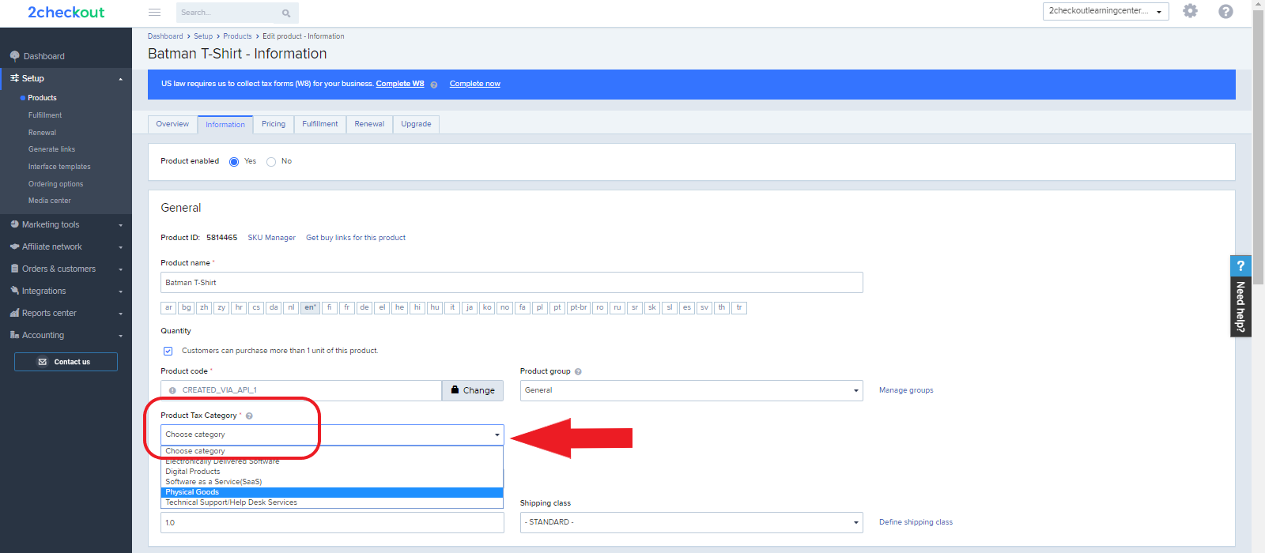Click the Affiliate network icon
The width and height of the screenshot is (1265, 553).
point(14,246)
